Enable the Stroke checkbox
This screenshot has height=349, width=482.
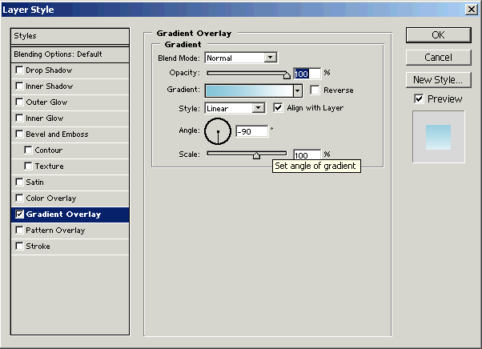[19, 246]
